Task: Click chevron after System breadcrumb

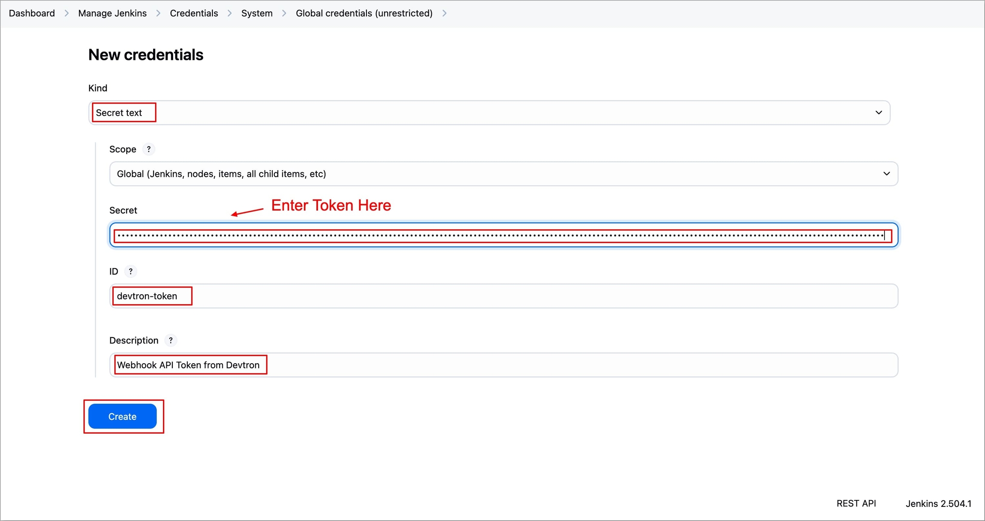Action: point(284,13)
